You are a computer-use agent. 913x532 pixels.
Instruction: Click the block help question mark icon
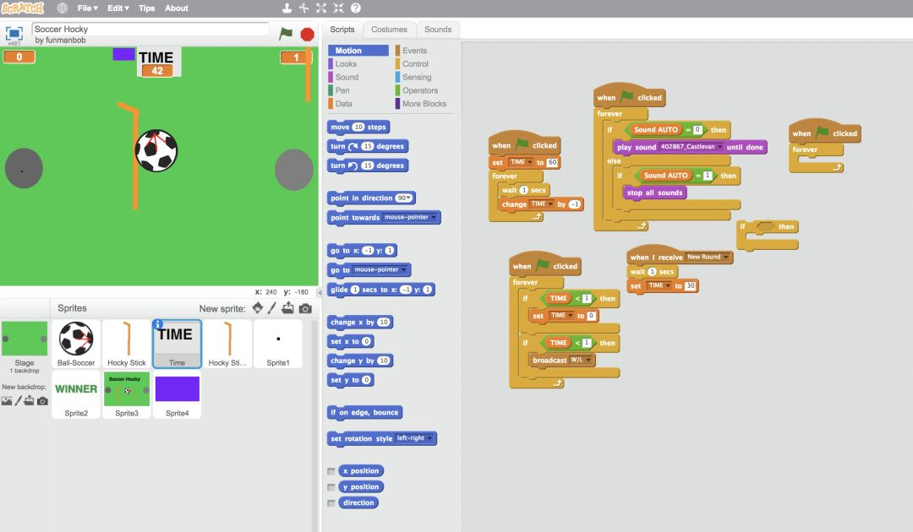[356, 8]
